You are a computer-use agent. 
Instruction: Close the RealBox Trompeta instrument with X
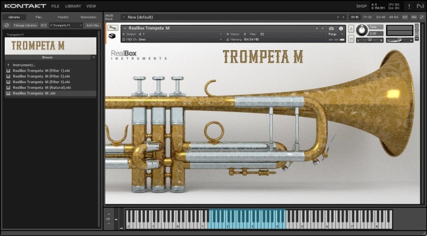tap(416, 25)
